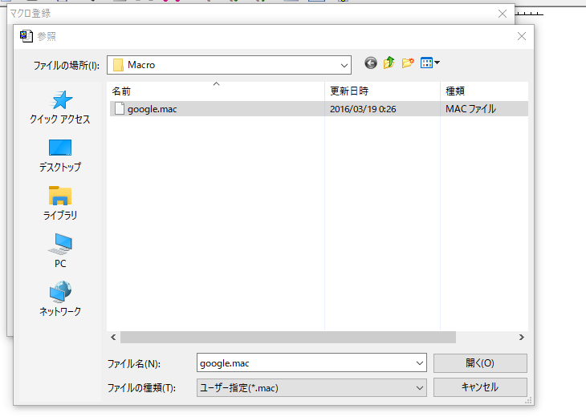Open ライブラリ in sidebar
The height and width of the screenshot is (417, 586).
coord(60,204)
